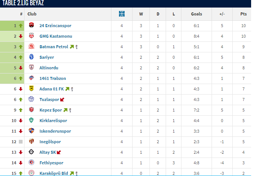This screenshot has height=176, width=253.
Task: Open the Fethiyespor team link
Action: pos(51,163)
